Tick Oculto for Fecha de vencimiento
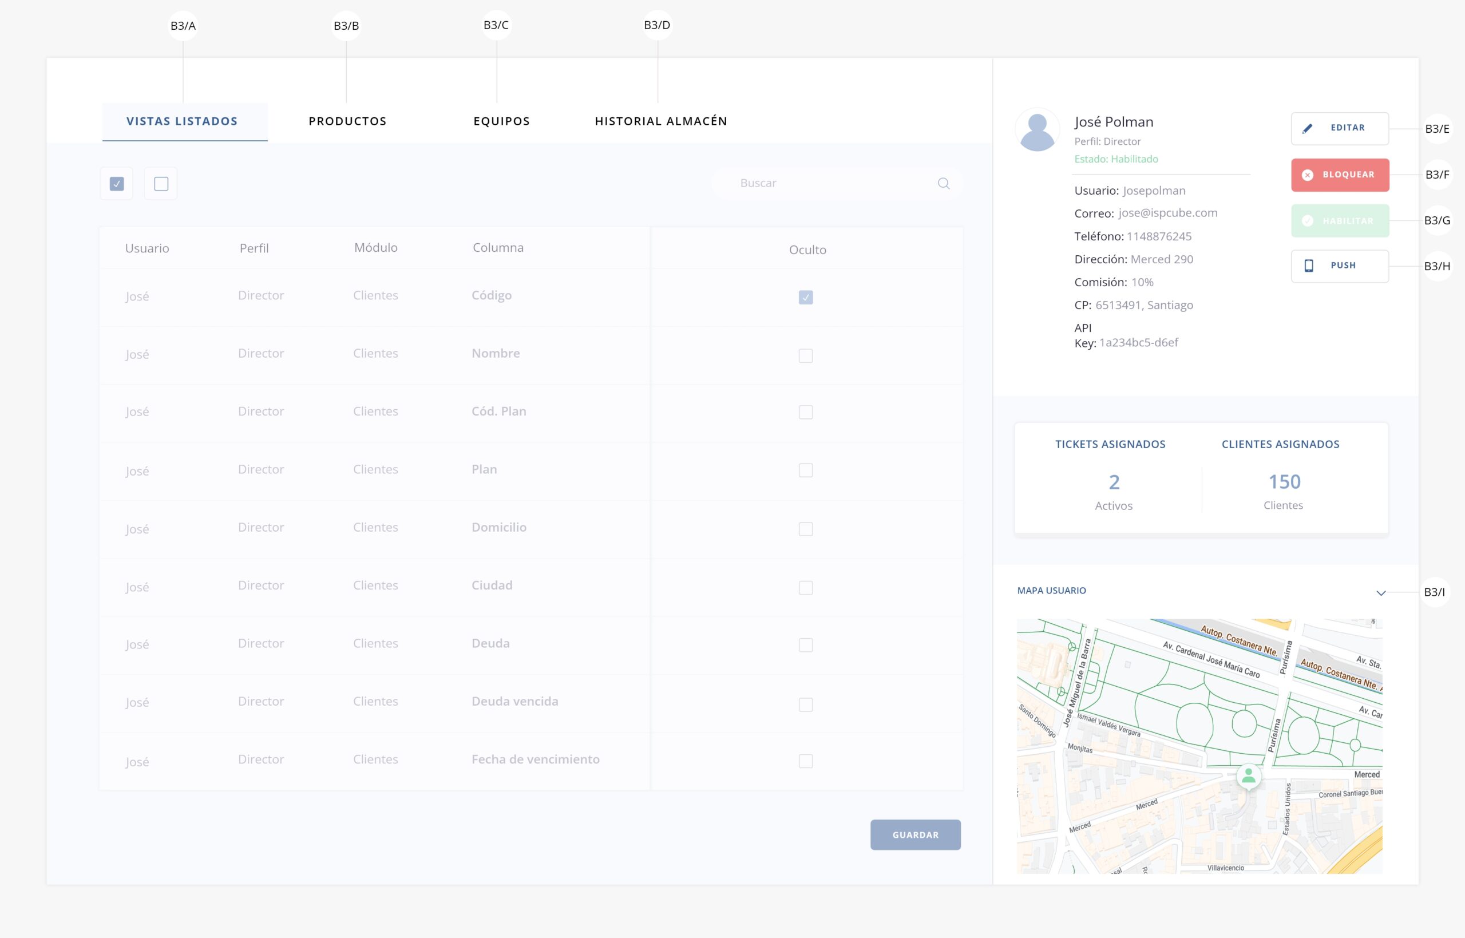Viewport: 1465px width, 938px height. [805, 761]
